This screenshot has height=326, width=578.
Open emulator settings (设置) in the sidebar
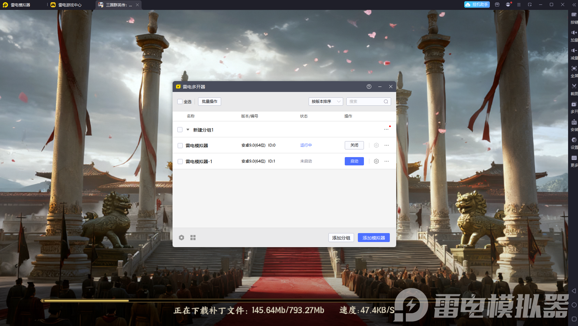pos(574,140)
